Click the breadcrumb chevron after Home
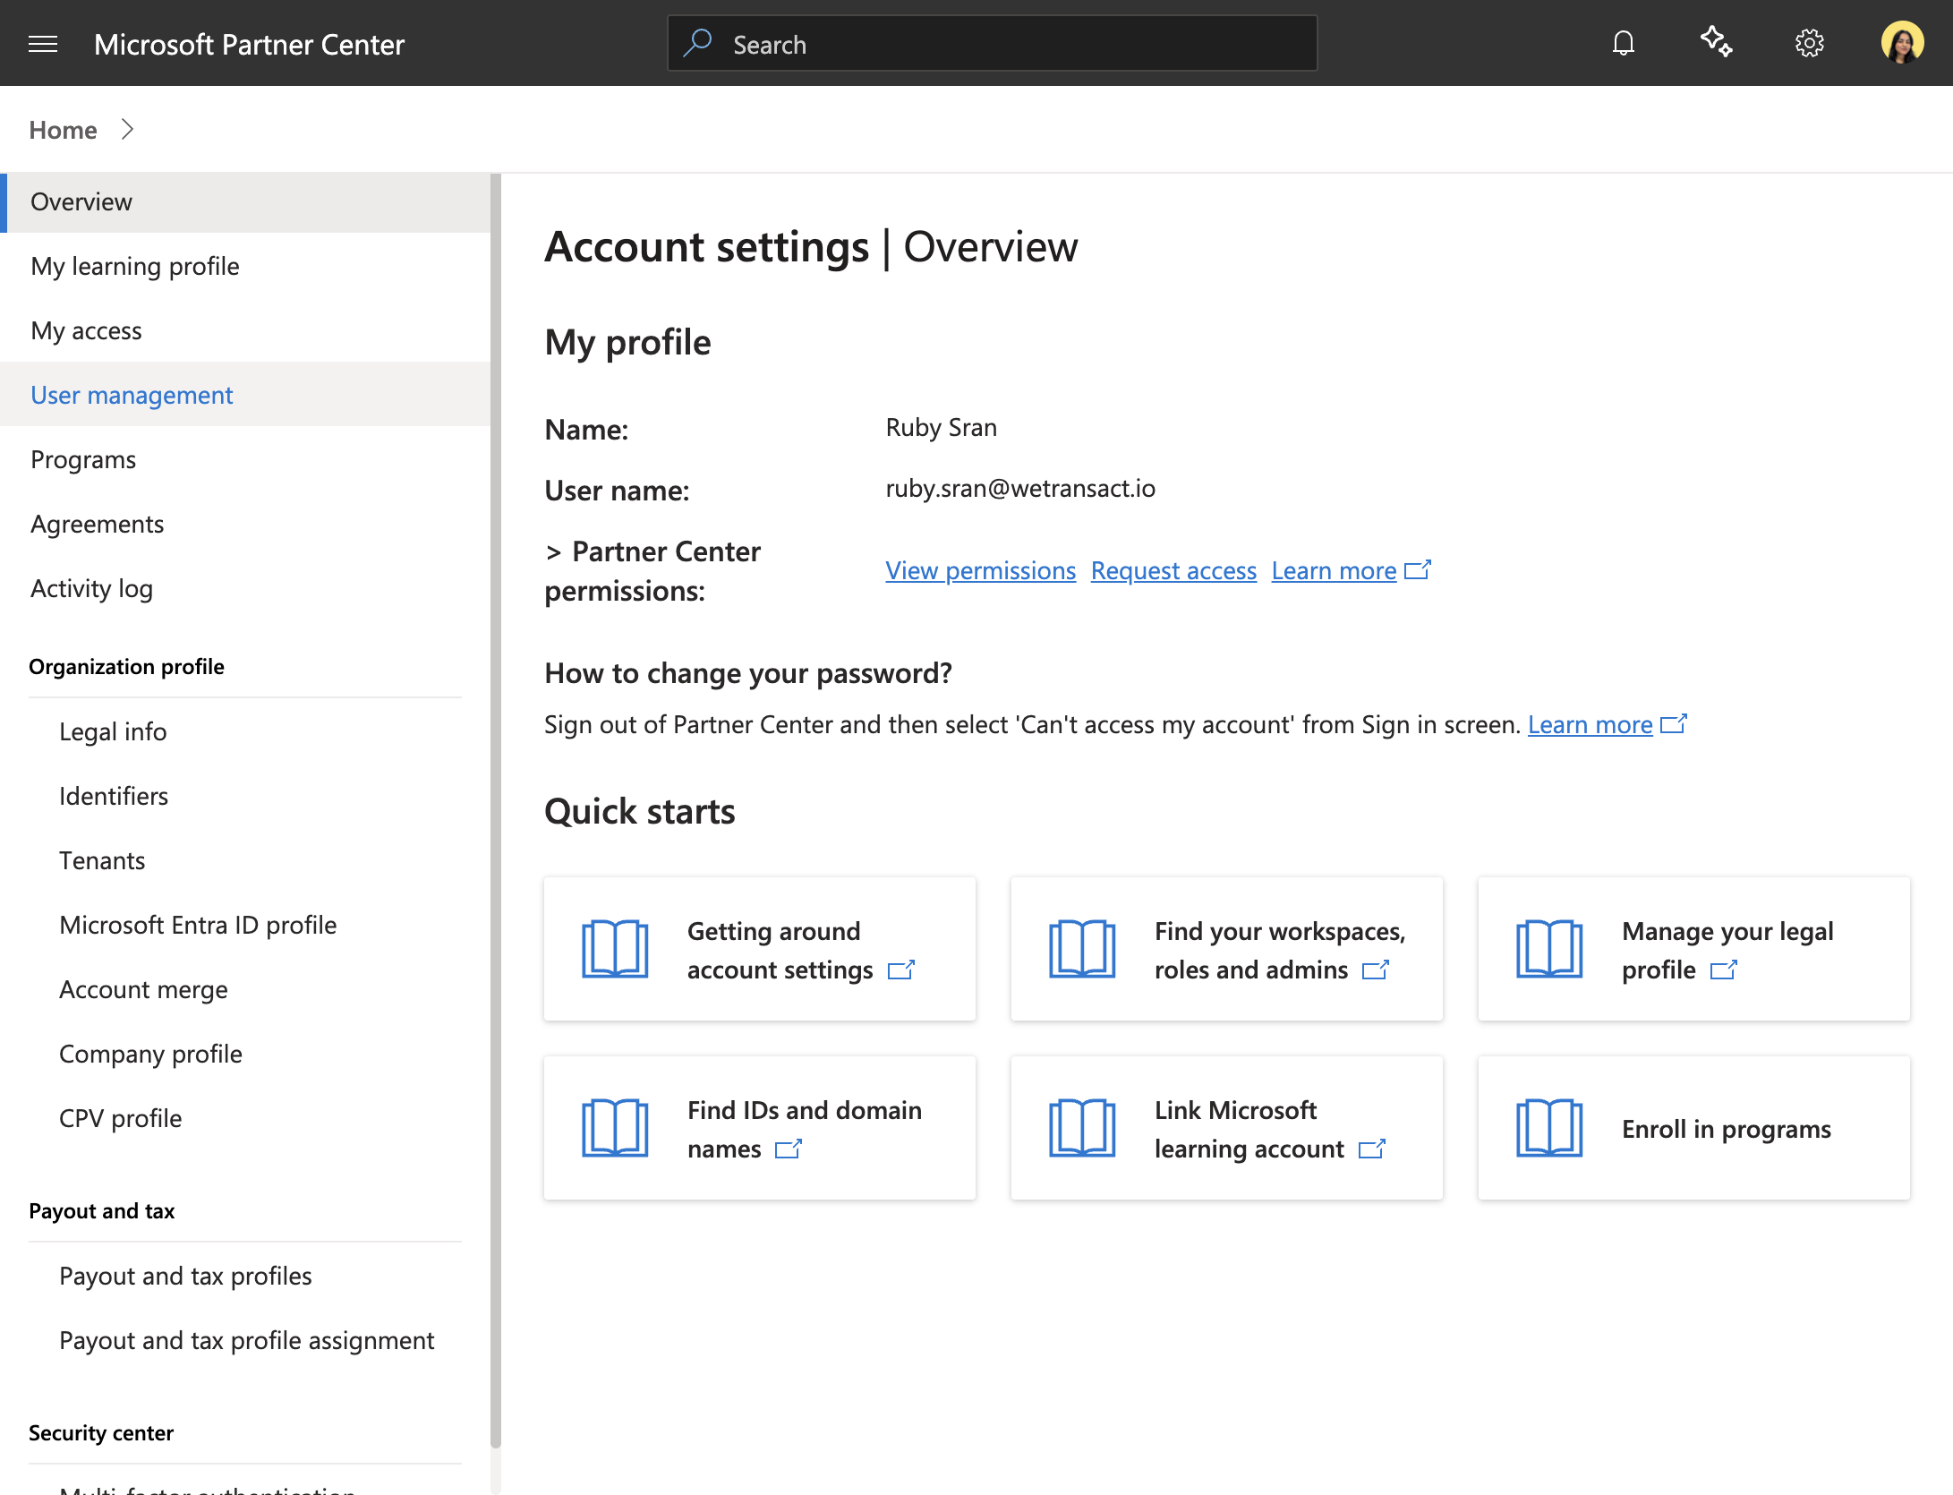The height and width of the screenshot is (1495, 1953). tap(127, 130)
